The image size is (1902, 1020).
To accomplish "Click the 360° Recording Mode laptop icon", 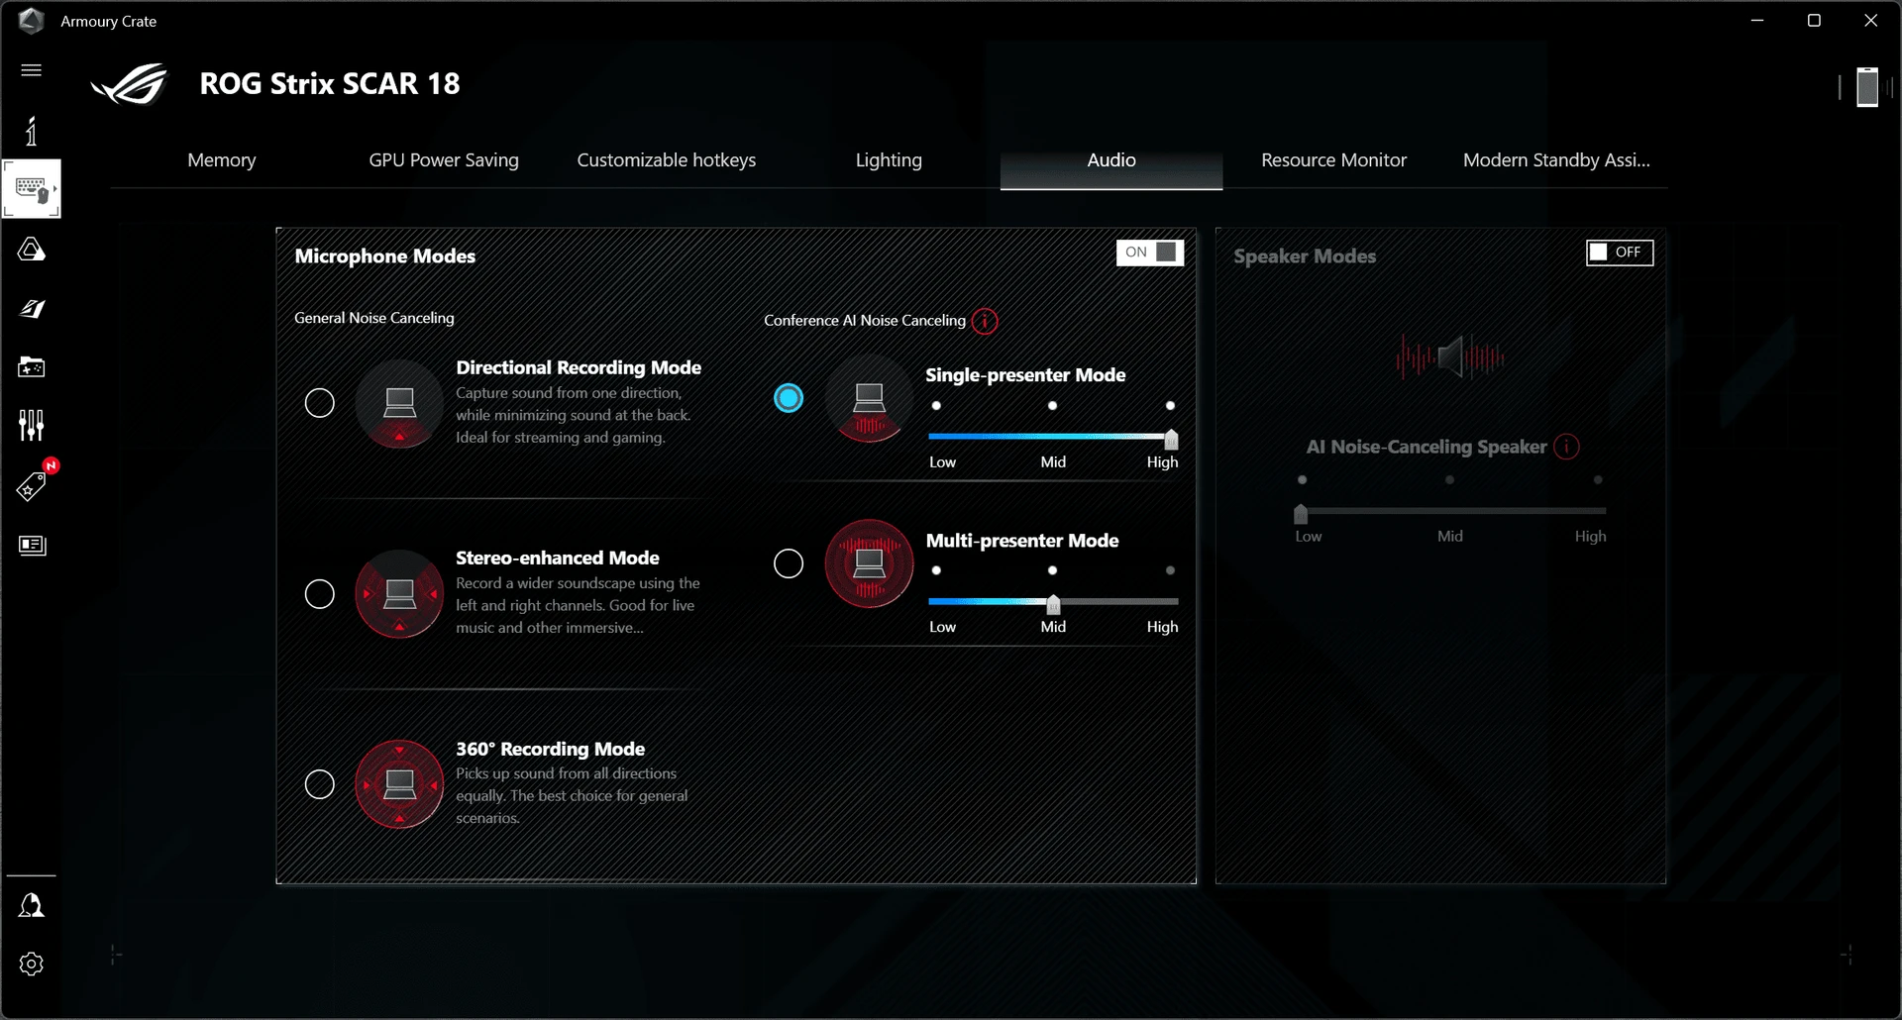I will click(x=399, y=784).
